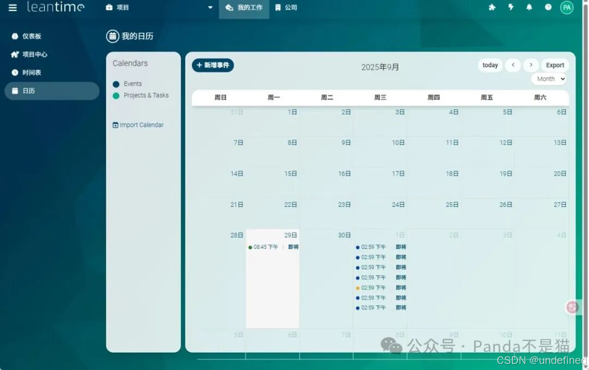Click the 我的工作 icon
The image size is (589, 370).
tap(229, 8)
